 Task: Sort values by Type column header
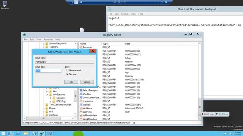tap(113, 44)
